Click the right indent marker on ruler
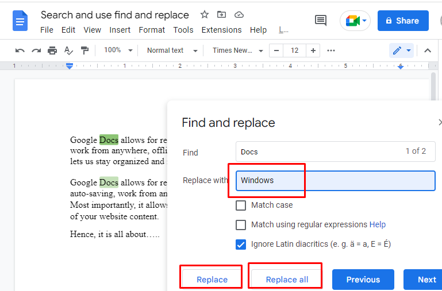The height and width of the screenshot is (291, 442). 401,67
